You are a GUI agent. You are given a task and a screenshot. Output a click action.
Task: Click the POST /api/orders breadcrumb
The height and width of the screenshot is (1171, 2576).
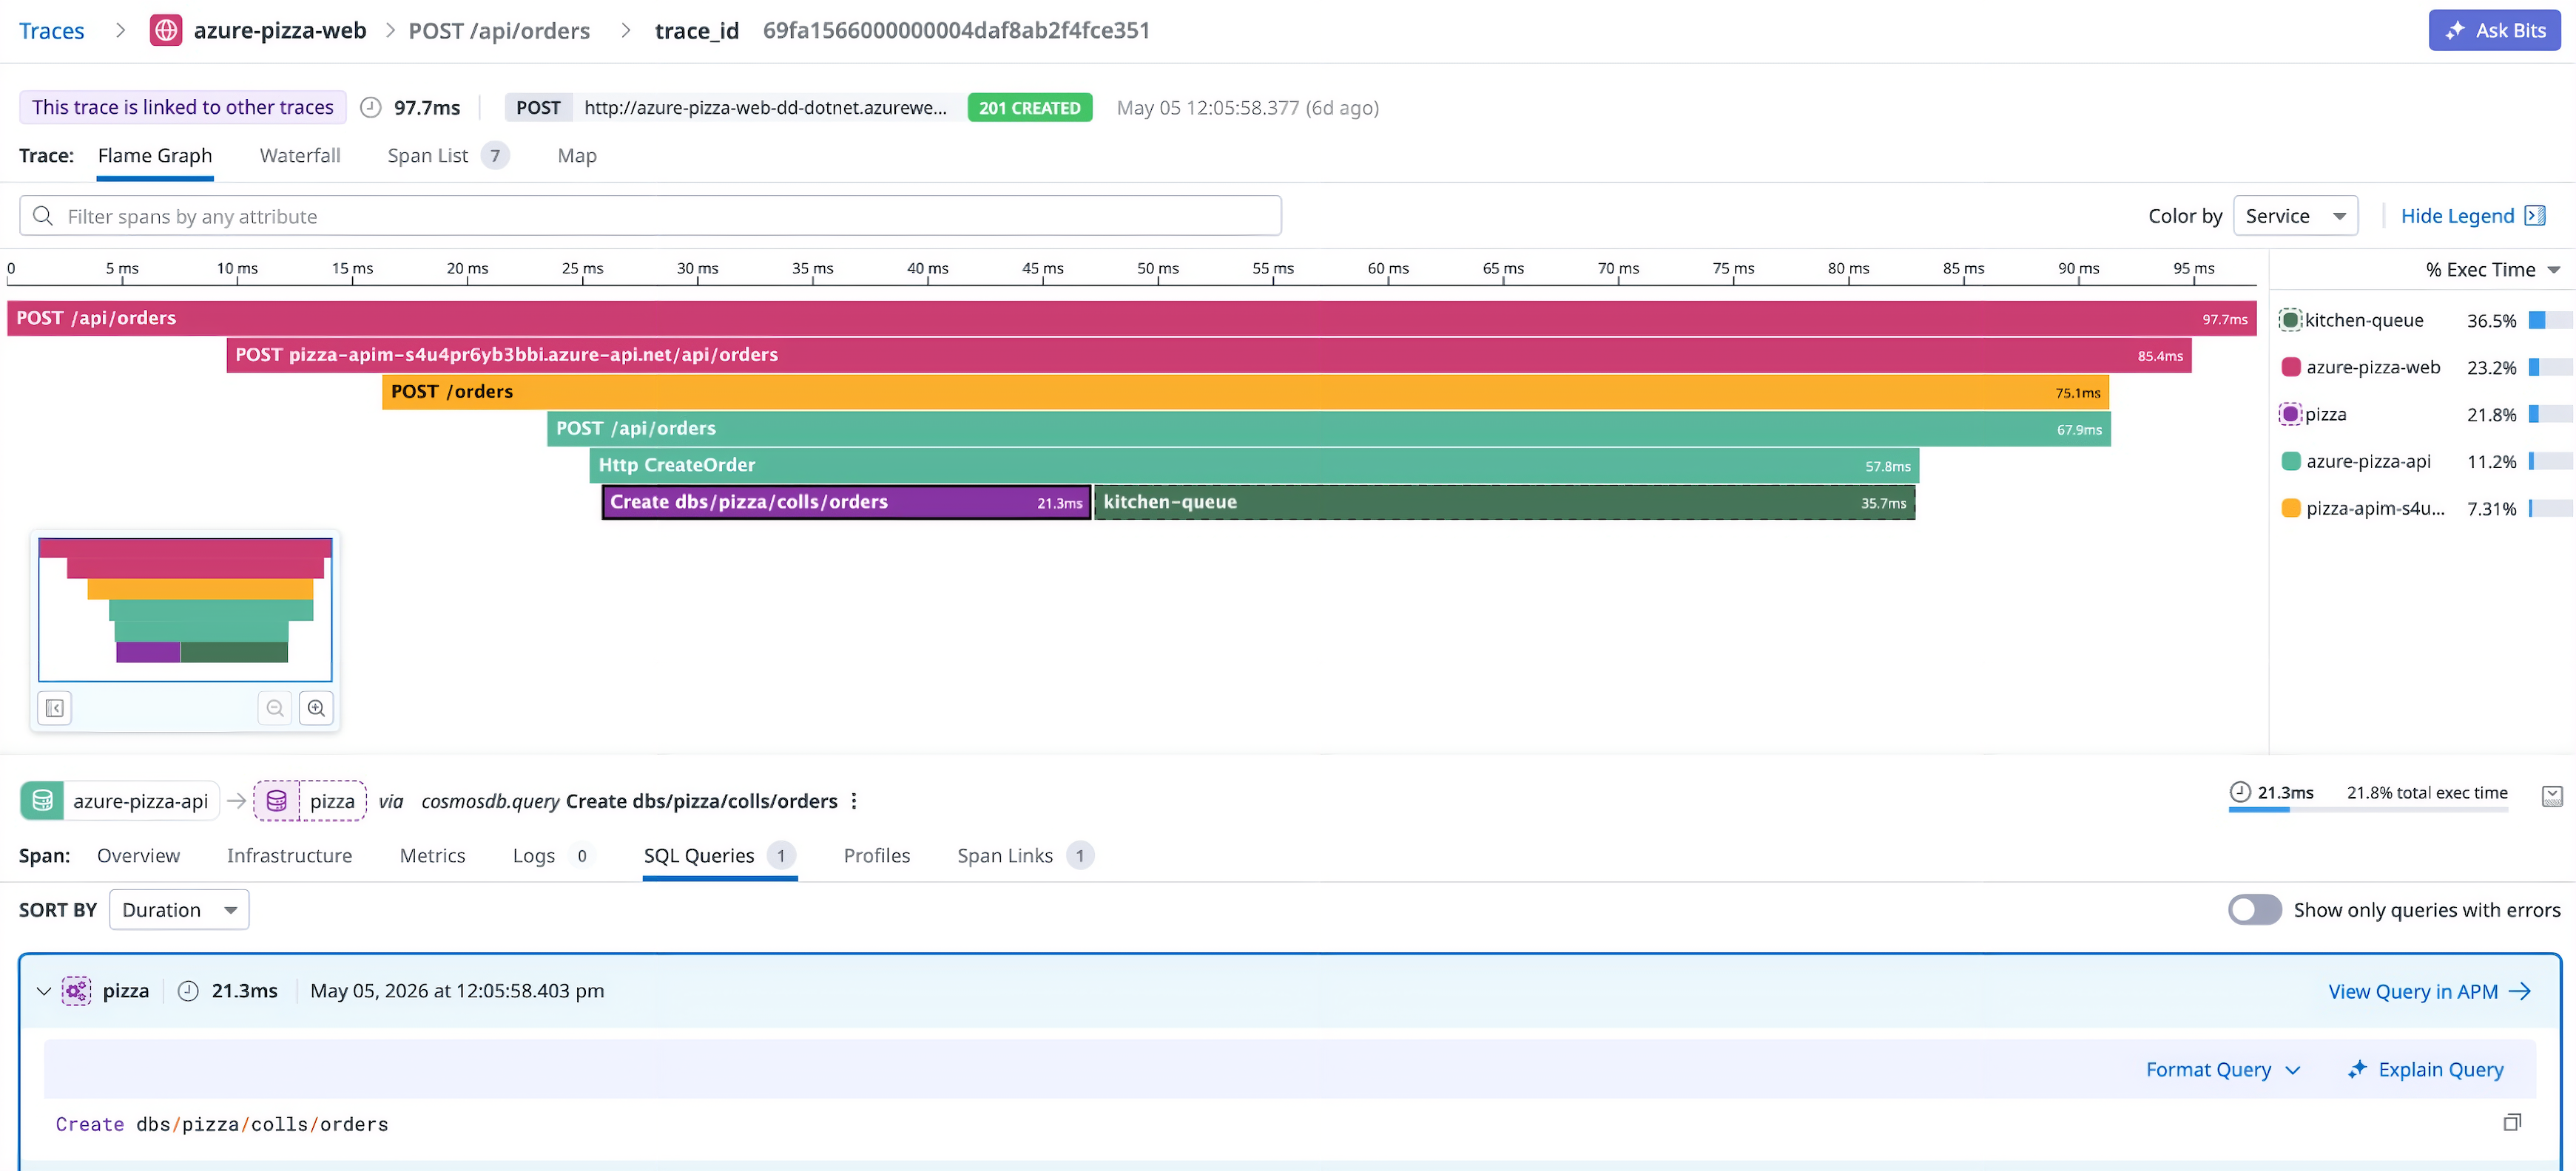pos(499,31)
